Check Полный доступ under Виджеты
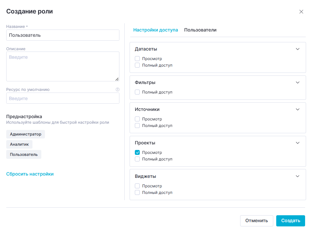This screenshot has height=231, width=311. click(137, 193)
